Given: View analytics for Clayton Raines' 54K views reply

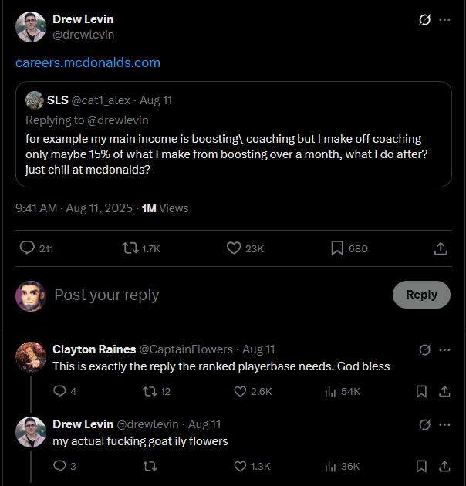Looking at the screenshot, I should coord(331,392).
